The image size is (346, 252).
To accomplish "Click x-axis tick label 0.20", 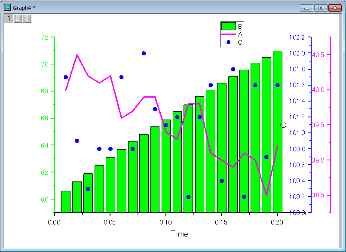I will 277,222.
